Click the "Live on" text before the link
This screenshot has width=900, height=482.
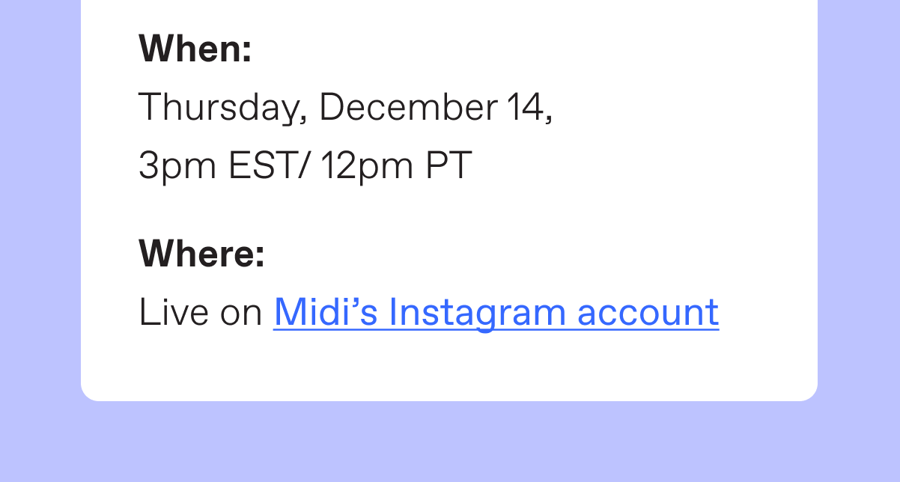pyautogui.click(x=201, y=312)
